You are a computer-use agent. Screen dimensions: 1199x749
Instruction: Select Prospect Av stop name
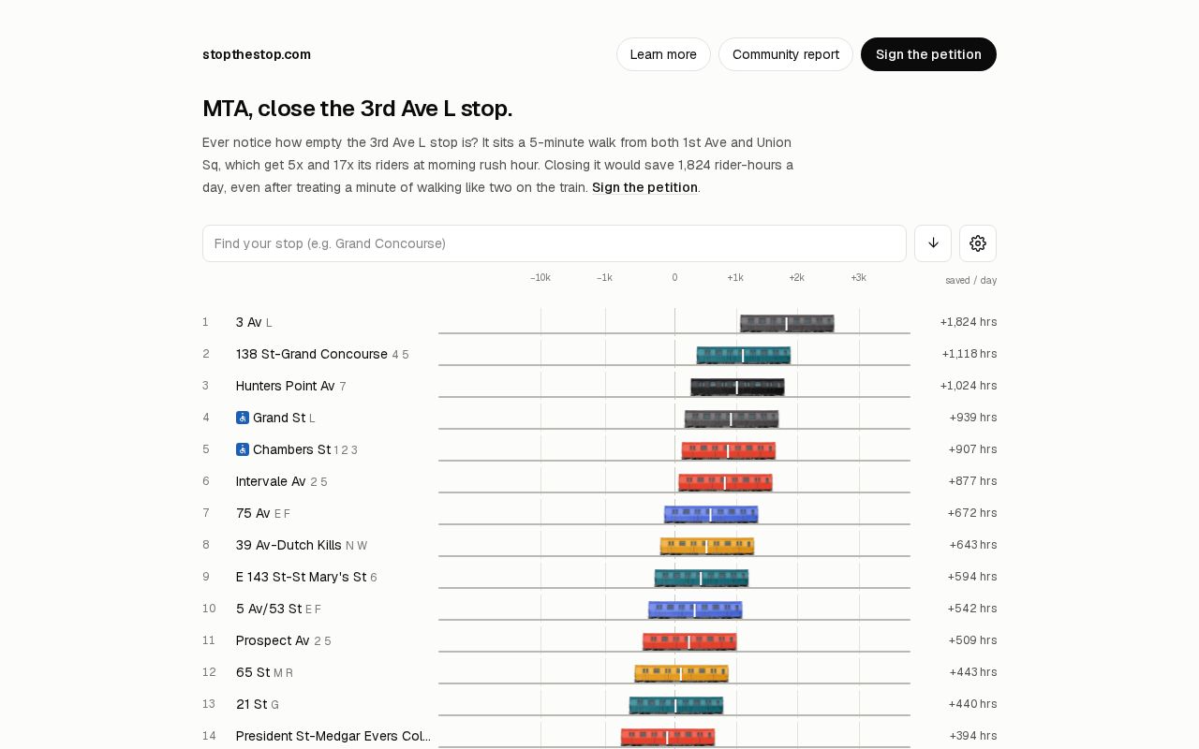coord(273,640)
